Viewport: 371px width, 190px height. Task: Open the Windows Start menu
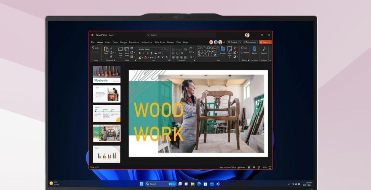coord(142,184)
